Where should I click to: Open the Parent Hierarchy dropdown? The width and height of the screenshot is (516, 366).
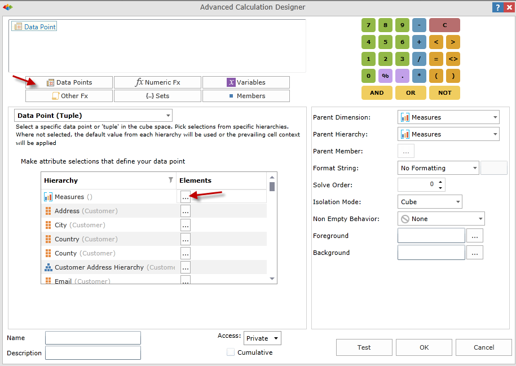point(448,134)
